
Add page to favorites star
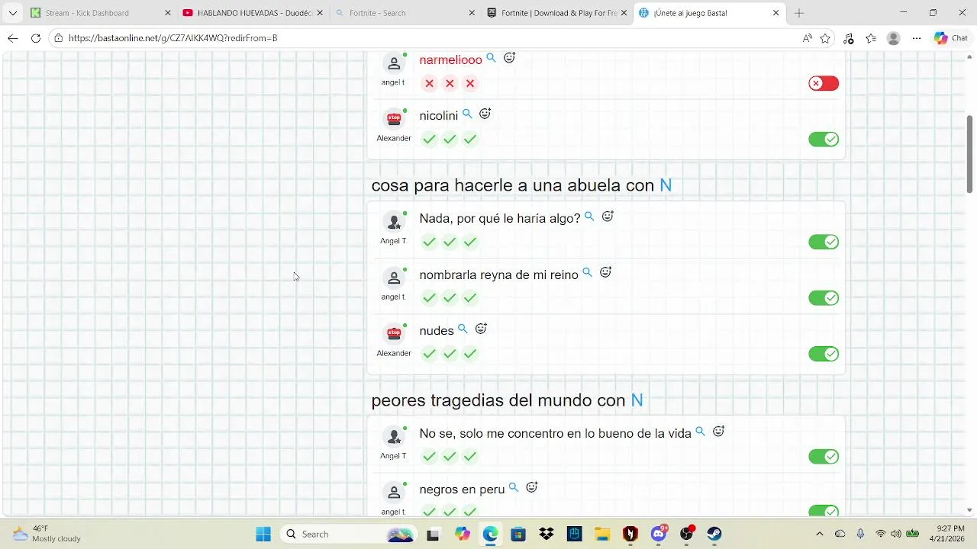(x=825, y=38)
